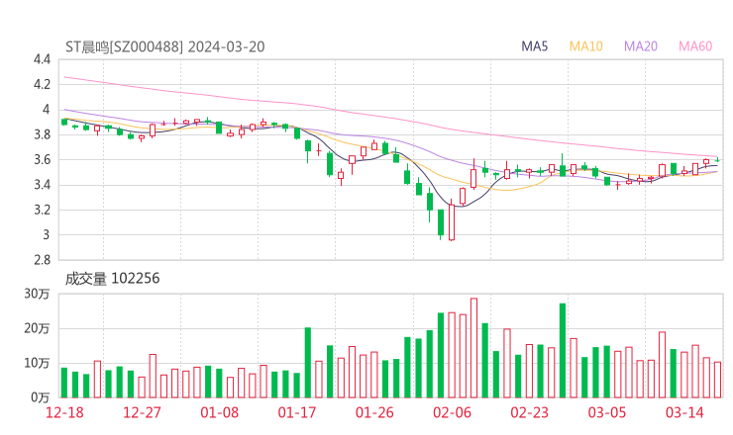Screen dimensions: 733x435
Task: Click the tallest red volume bar near 02-06
Action: pyautogui.click(x=473, y=348)
